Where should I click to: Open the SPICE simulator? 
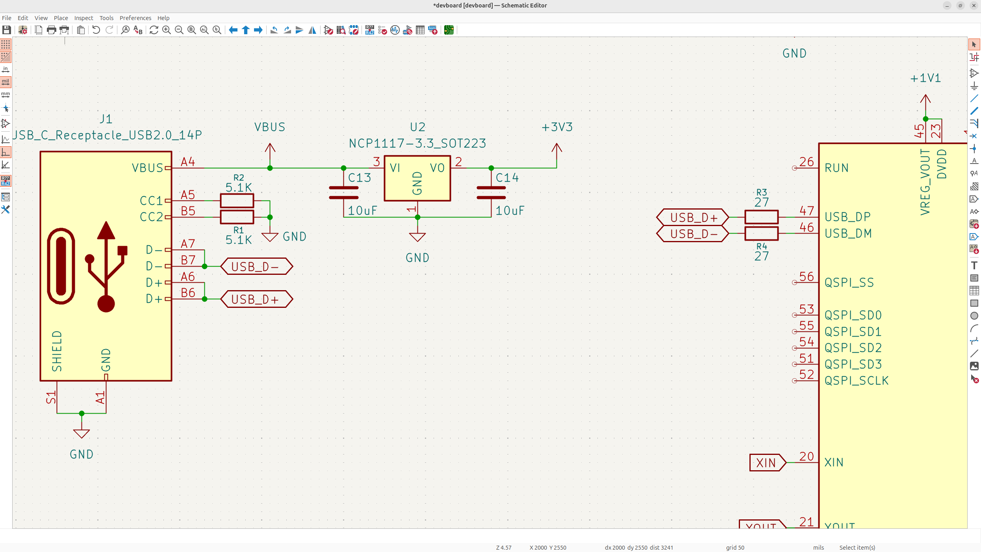(395, 30)
